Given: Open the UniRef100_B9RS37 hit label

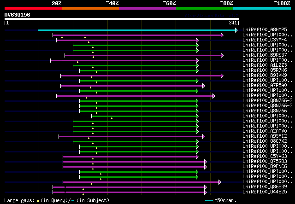Looking at the screenshot, I should tap(265, 55).
